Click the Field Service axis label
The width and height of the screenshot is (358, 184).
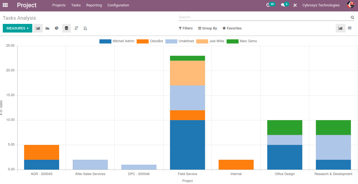[x=187, y=174]
